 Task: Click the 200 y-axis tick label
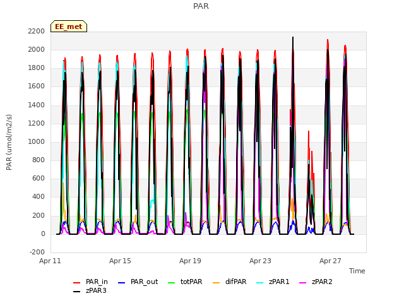[39, 215]
